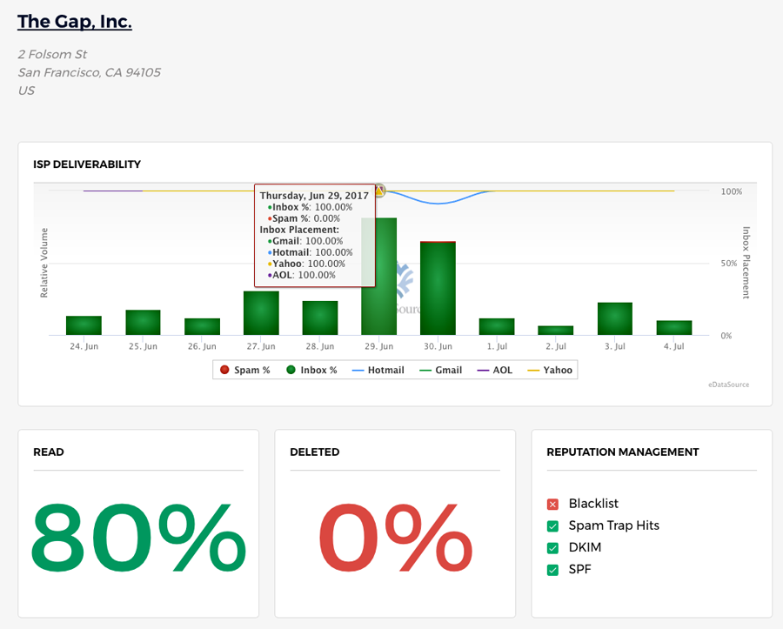This screenshot has height=629, width=783.
Task: Select the 27. Jun volume bar
Action: tap(261, 313)
